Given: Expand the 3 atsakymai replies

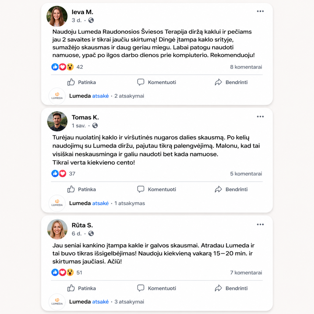Looking at the screenshot, I should [129, 302].
